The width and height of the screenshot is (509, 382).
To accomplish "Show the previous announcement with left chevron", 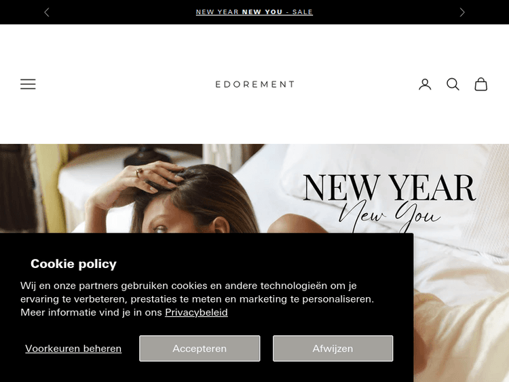I will tap(47, 12).
